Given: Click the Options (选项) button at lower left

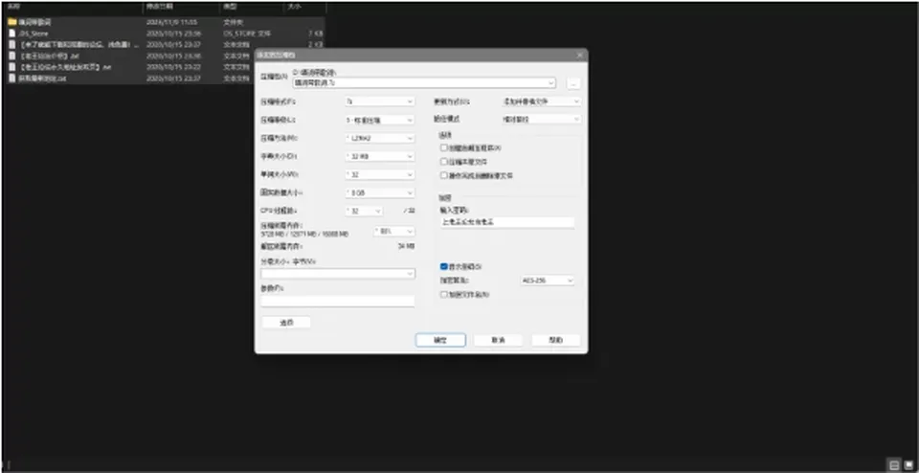Looking at the screenshot, I should [x=286, y=323].
